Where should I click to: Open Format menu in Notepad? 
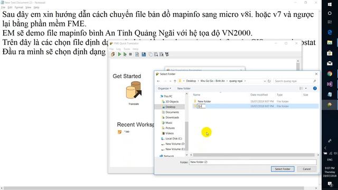19,7
